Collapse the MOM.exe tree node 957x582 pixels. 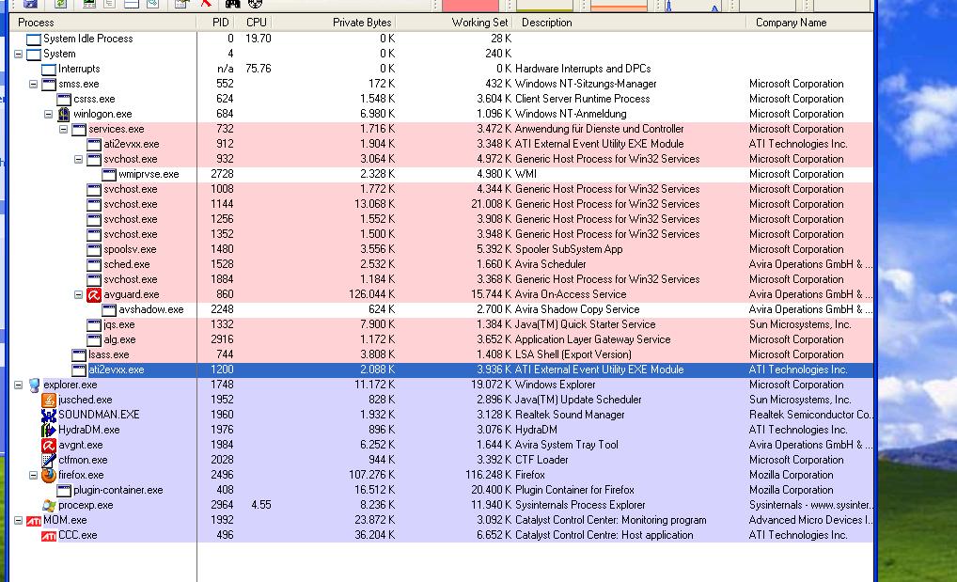click(x=18, y=520)
